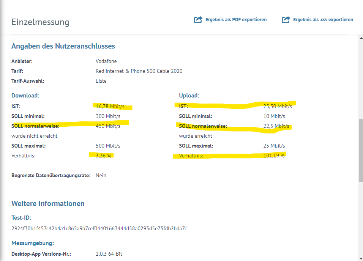Viewport: 363px width, 261px height.
Task: Click 'Desktop-App Versions-Nr.:' label
Action: 41,254
